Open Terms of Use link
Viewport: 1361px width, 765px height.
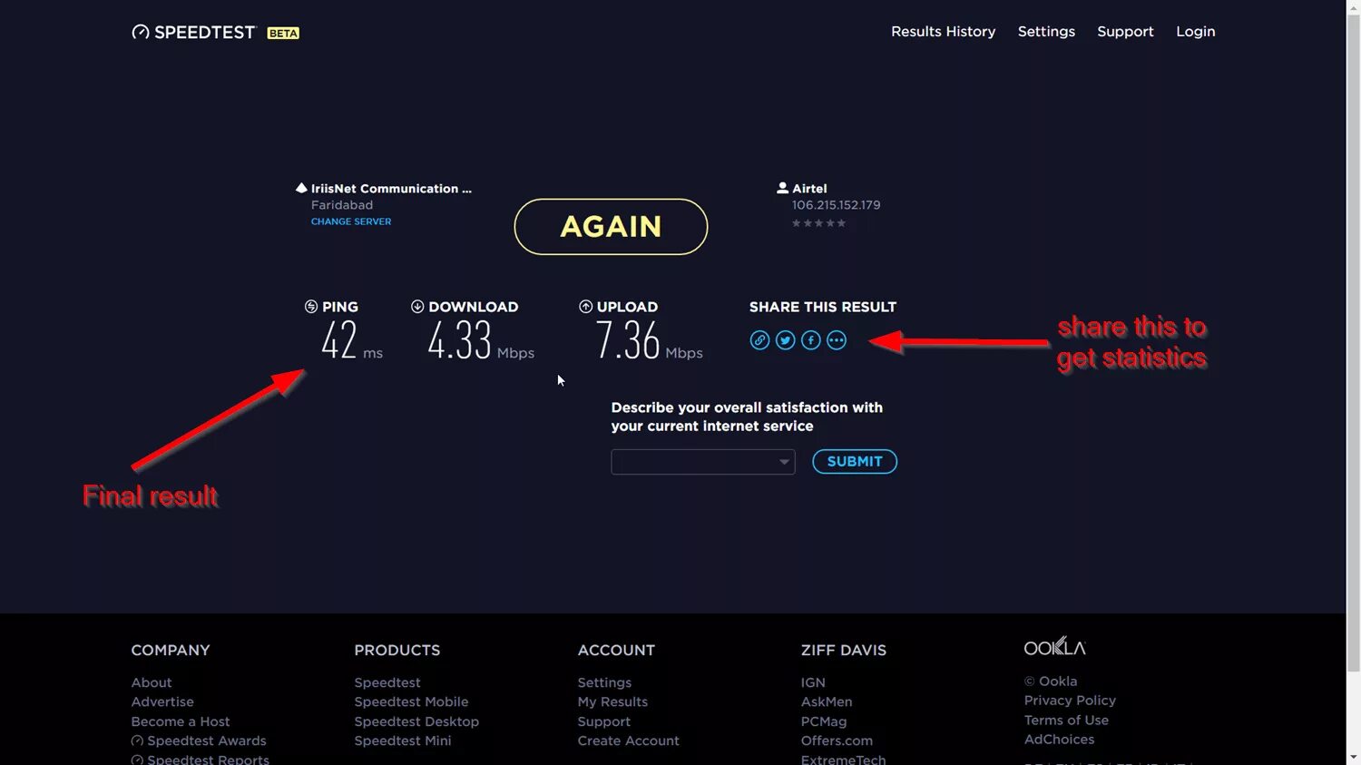click(1066, 721)
